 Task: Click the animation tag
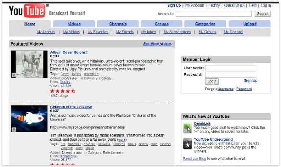(91, 74)
